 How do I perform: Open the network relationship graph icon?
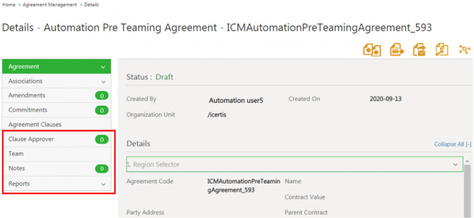click(465, 50)
